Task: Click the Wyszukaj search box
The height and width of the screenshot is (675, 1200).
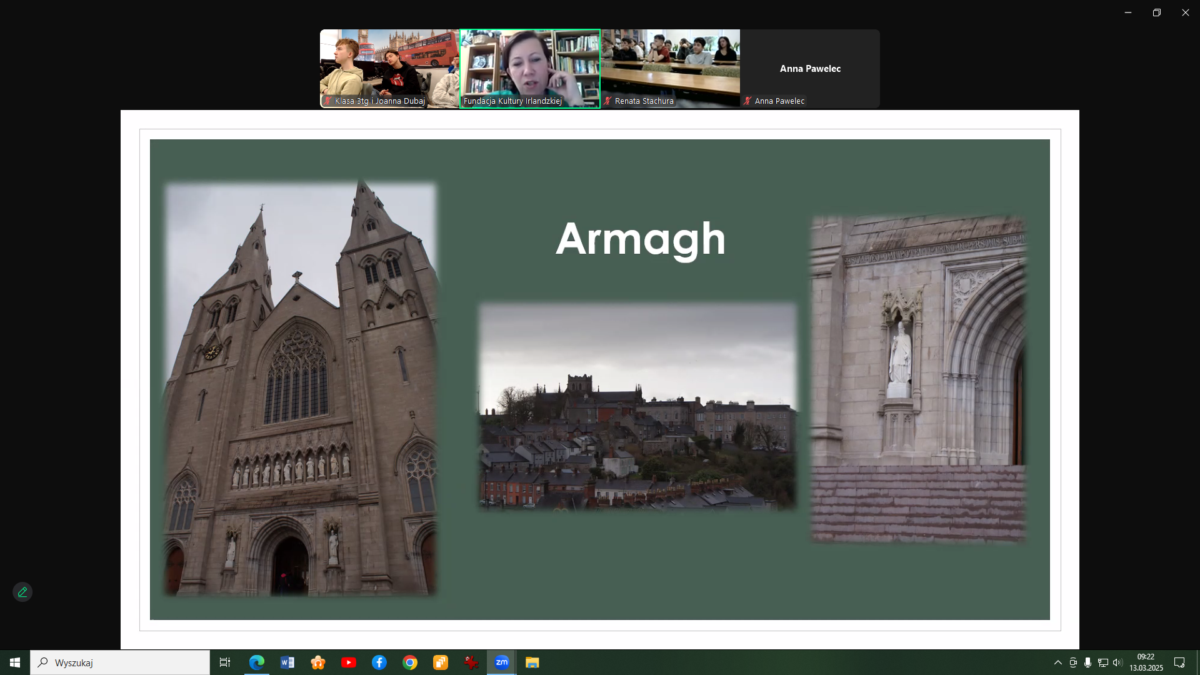Action: pos(120,662)
